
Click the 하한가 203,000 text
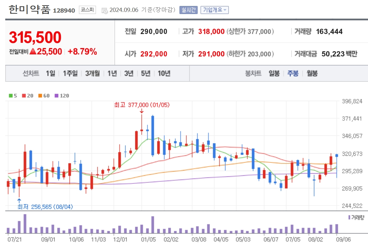click(250, 54)
